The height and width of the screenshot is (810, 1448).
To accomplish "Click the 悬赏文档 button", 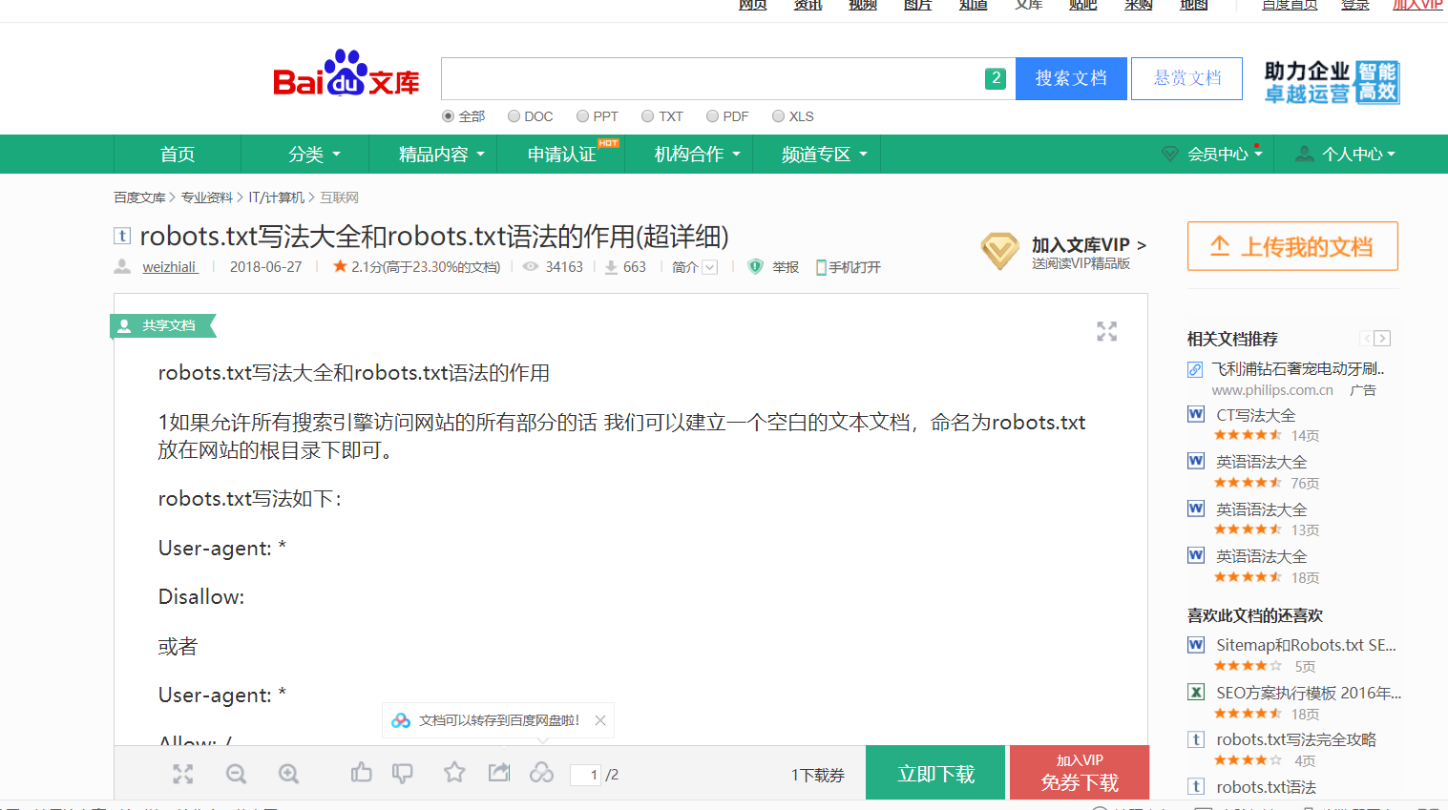I will point(1186,78).
